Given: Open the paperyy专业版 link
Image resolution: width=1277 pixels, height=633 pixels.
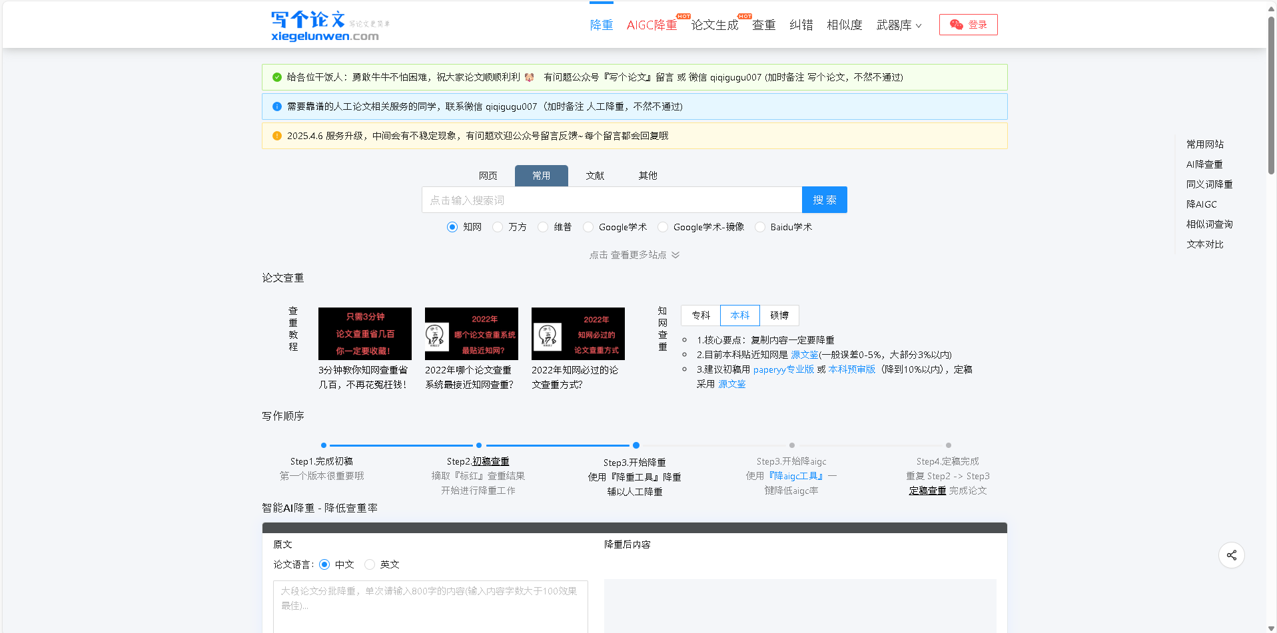Looking at the screenshot, I should pyautogui.click(x=783, y=369).
